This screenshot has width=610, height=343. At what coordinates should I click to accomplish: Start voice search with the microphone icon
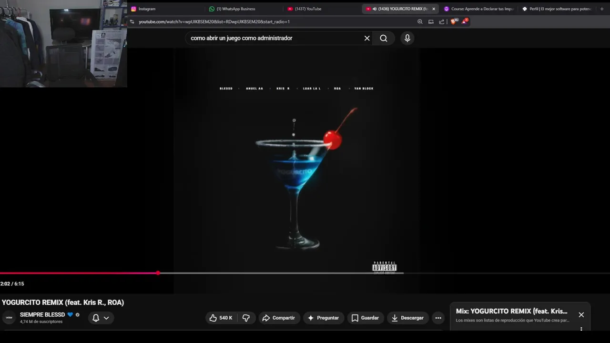[407, 38]
